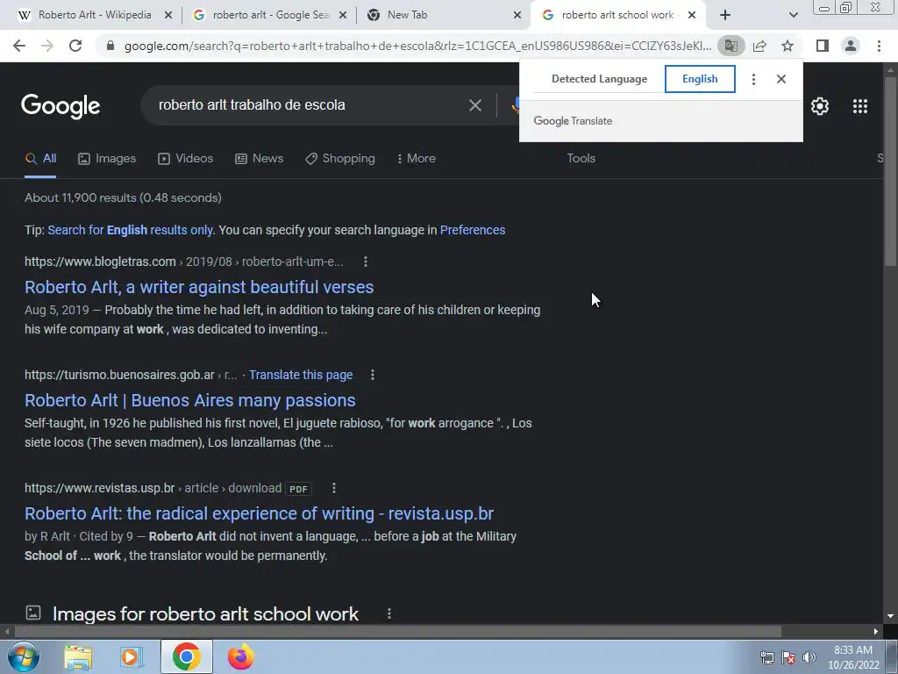Go back to the previous page
The height and width of the screenshot is (674, 898).
tap(19, 46)
